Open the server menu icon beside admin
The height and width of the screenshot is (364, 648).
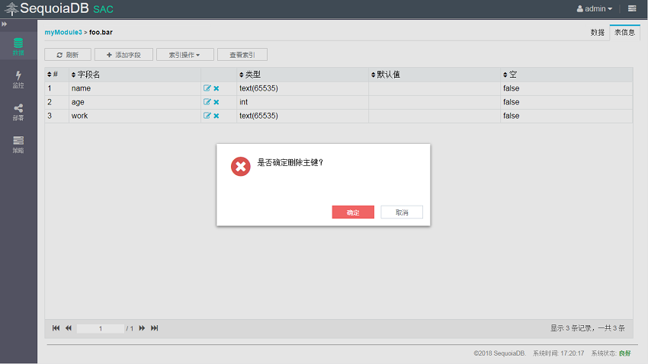click(632, 9)
